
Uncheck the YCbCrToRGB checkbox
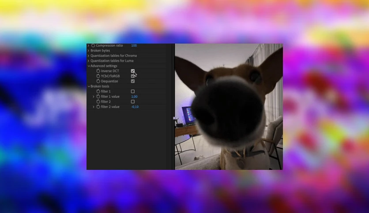coord(133,76)
